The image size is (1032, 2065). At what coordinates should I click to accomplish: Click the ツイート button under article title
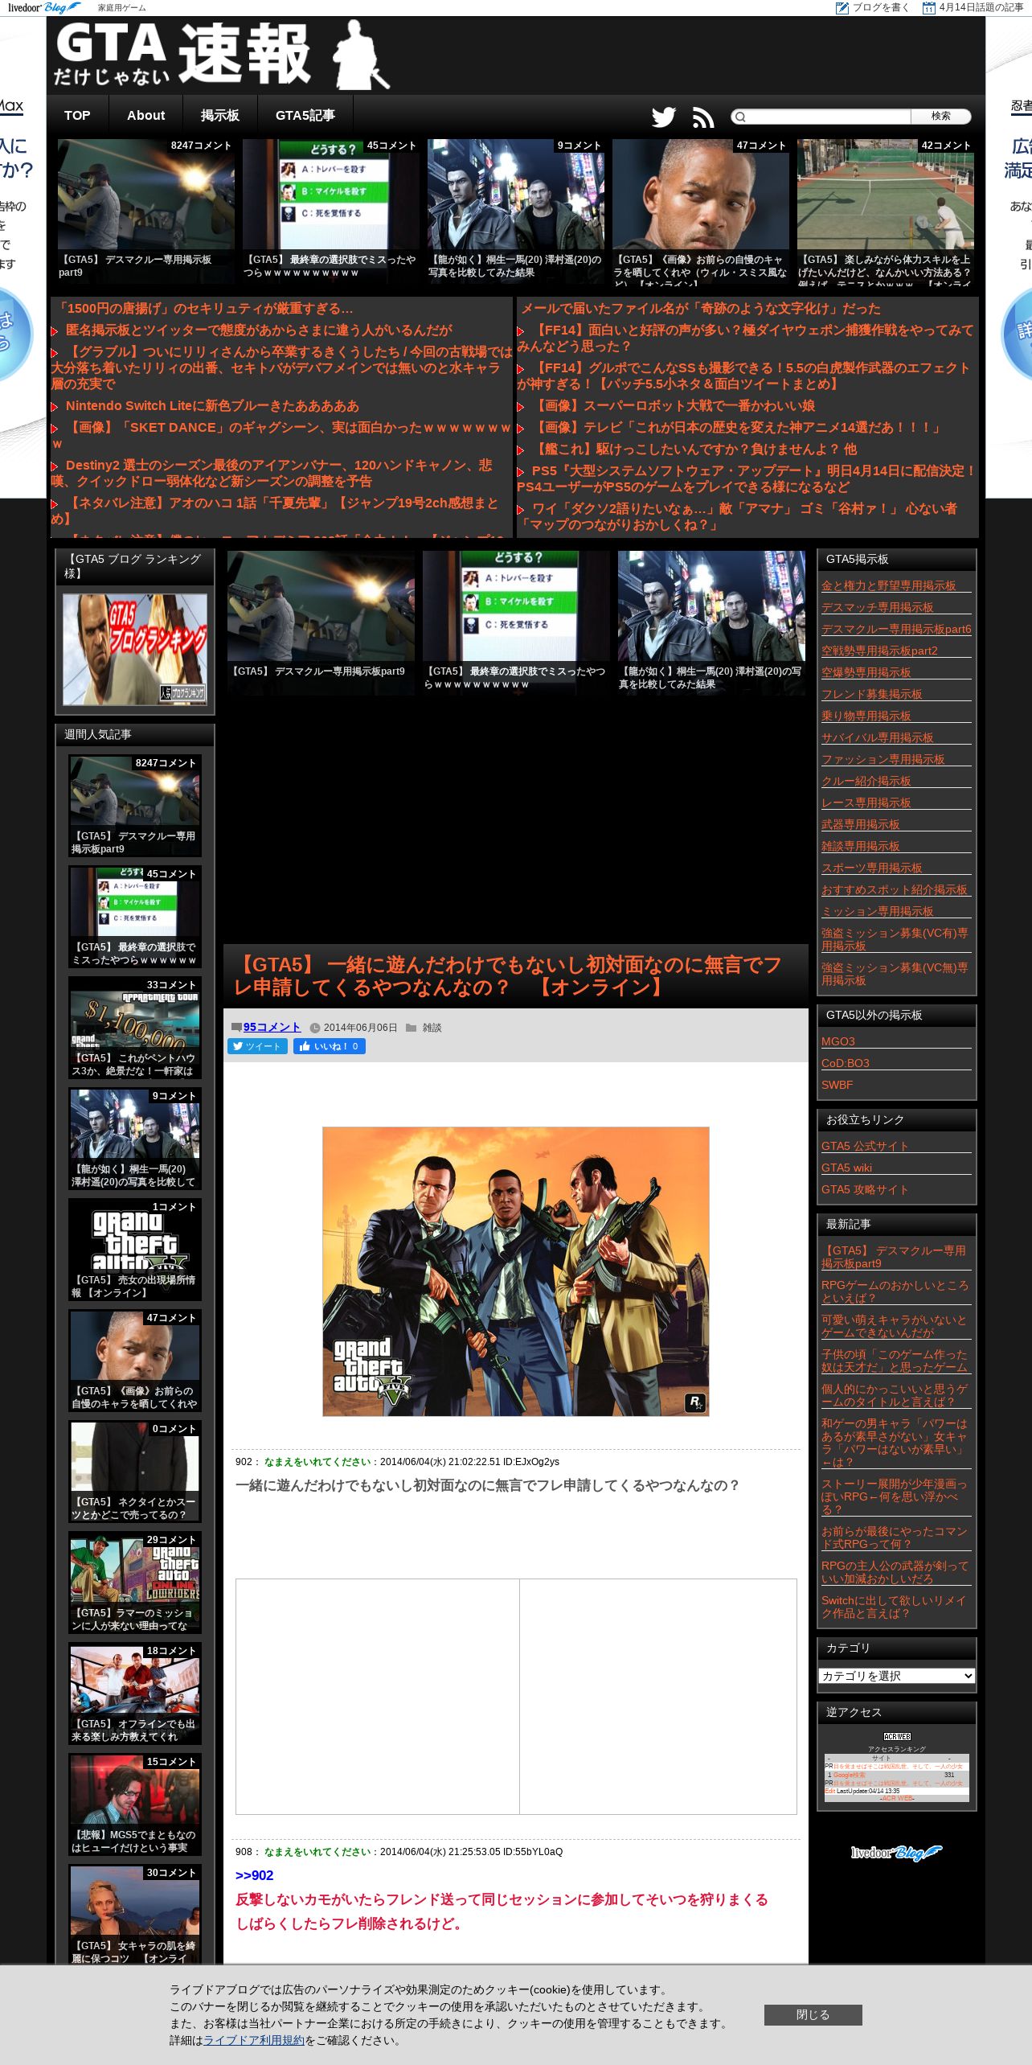coord(257,1046)
